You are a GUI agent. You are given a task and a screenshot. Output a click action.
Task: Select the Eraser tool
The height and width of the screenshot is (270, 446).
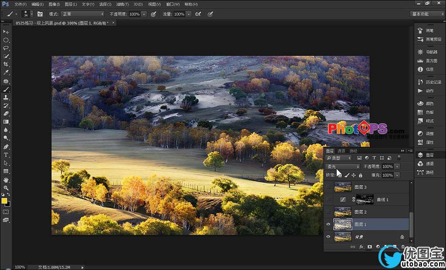6,114
